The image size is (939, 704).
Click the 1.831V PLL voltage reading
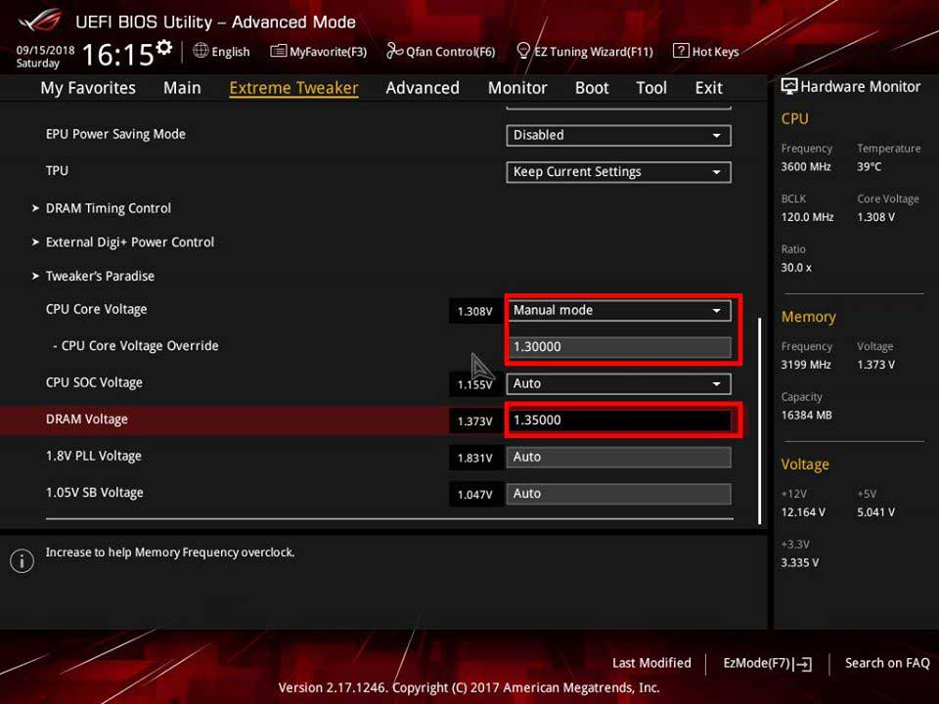(475, 458)
